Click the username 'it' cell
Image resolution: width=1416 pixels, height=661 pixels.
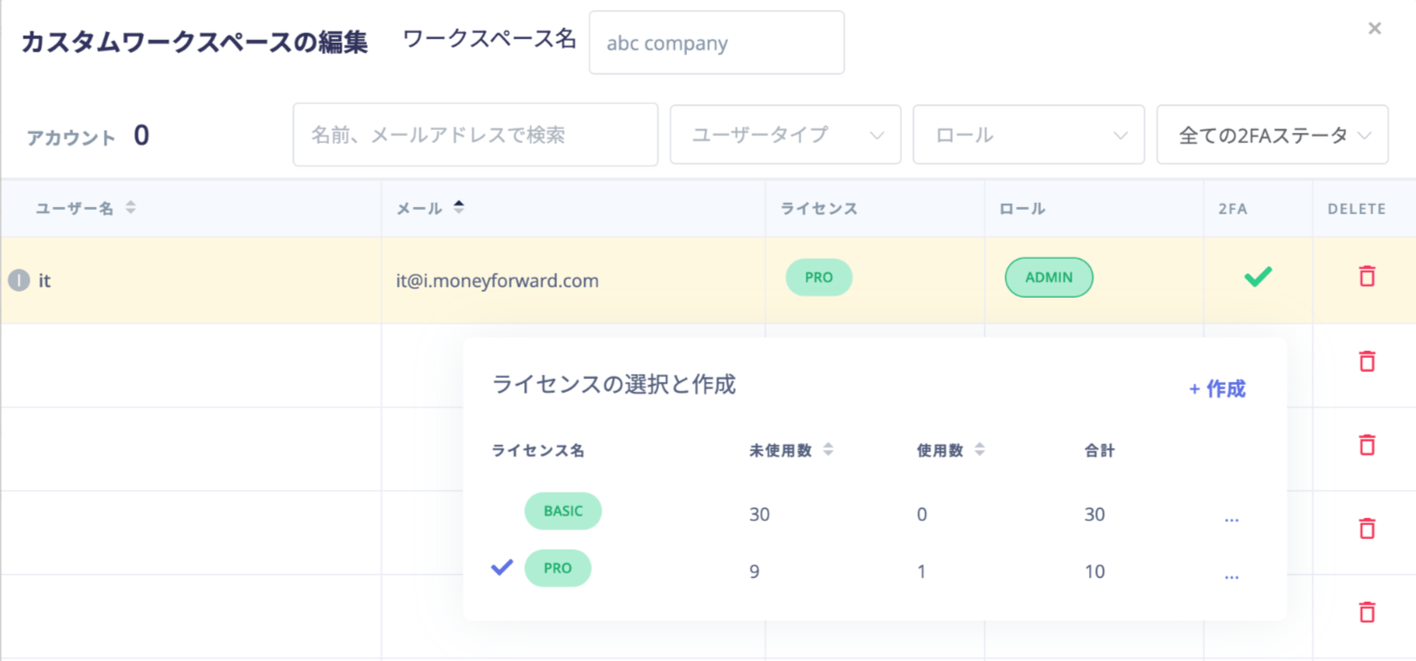pyautogui.click(x=44, y=280)
